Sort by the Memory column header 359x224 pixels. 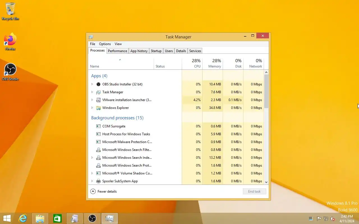click(x=213, y=64)
